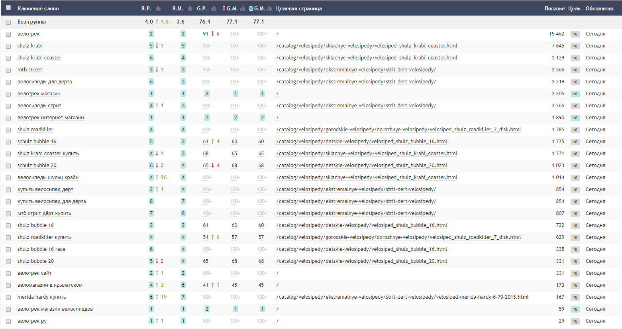This screenshot has width=622, height=329.
Task: Select the checkbox for keyword 'велотрек'
Action: pos(8,34)
